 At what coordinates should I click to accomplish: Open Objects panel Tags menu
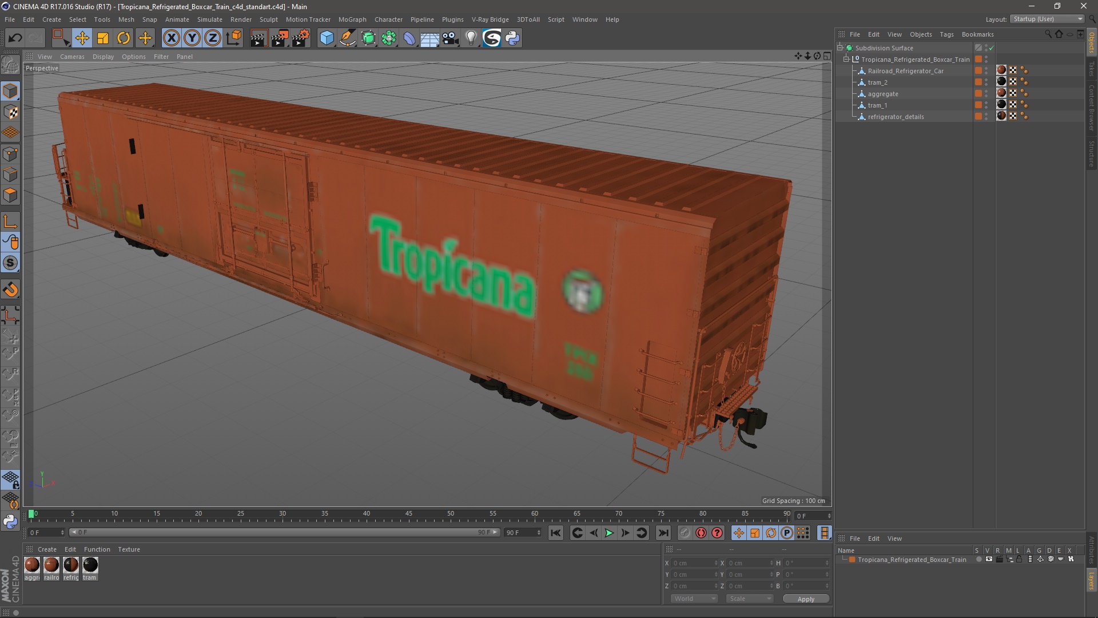click(946, 34)
